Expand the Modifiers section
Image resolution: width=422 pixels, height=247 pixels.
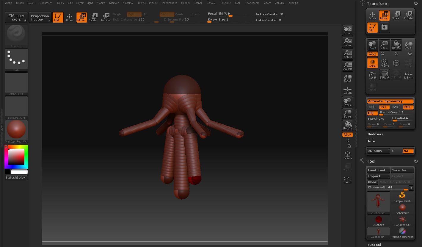coord(375,134)
